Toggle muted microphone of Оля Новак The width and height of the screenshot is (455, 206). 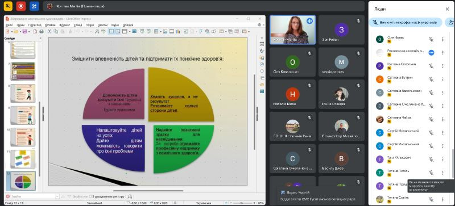click(431, 39)
